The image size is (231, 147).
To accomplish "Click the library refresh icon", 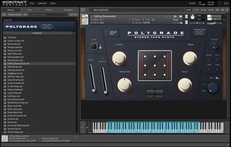I will 4,15.
